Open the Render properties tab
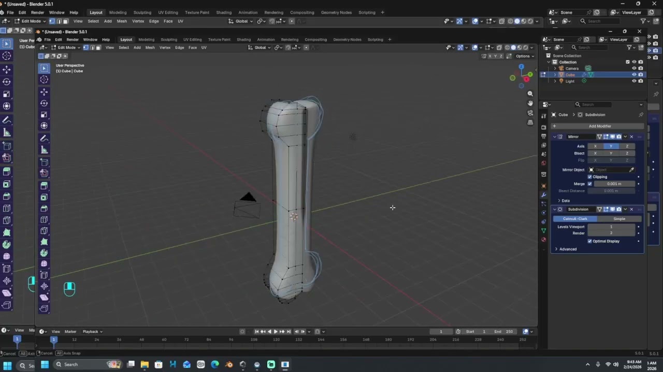663x372 pixels. coord(543,127)
